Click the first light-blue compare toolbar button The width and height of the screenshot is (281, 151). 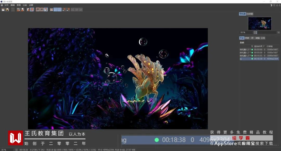click(x=56, y=10)
